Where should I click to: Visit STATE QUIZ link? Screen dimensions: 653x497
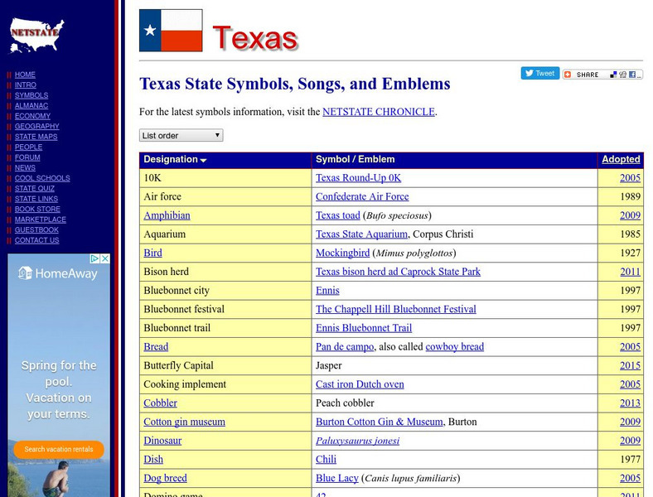coord(35,188)
